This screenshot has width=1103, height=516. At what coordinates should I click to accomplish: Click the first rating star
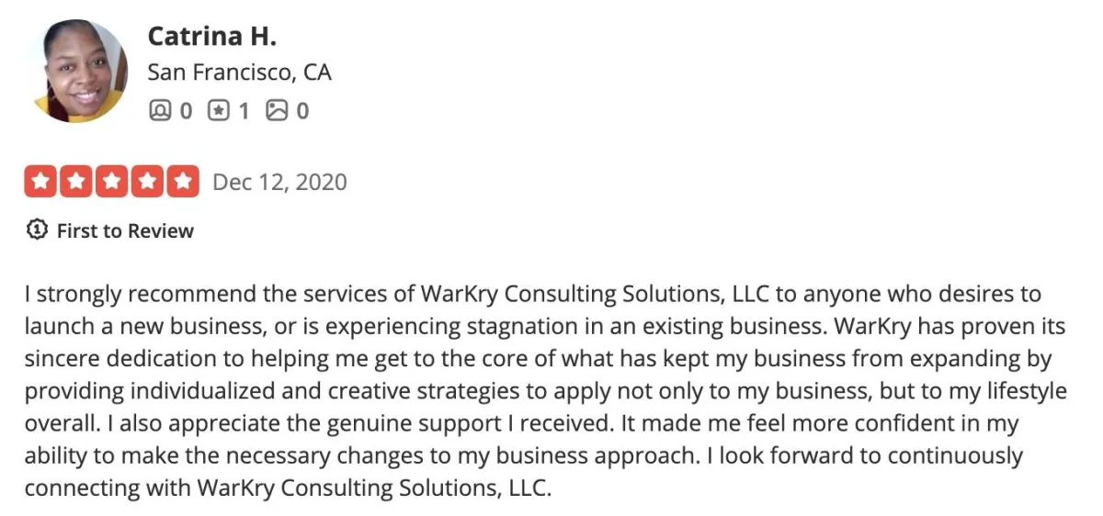coord(40,182)
